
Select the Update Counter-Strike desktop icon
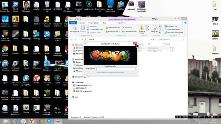[x=5, y=6]
